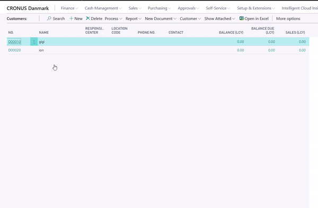Open the Purchasing navigation menu

159,8
